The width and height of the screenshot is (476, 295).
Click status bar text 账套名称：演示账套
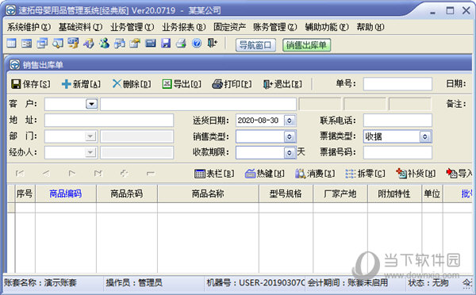coord(40,283)
